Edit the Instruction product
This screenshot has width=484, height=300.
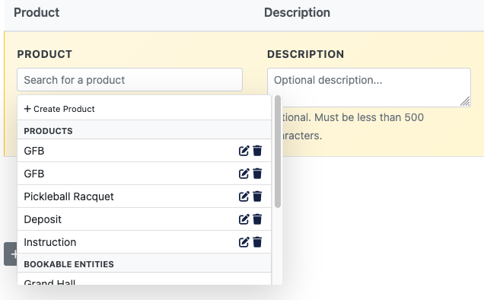pyautogui.click(x=244, y=242)
